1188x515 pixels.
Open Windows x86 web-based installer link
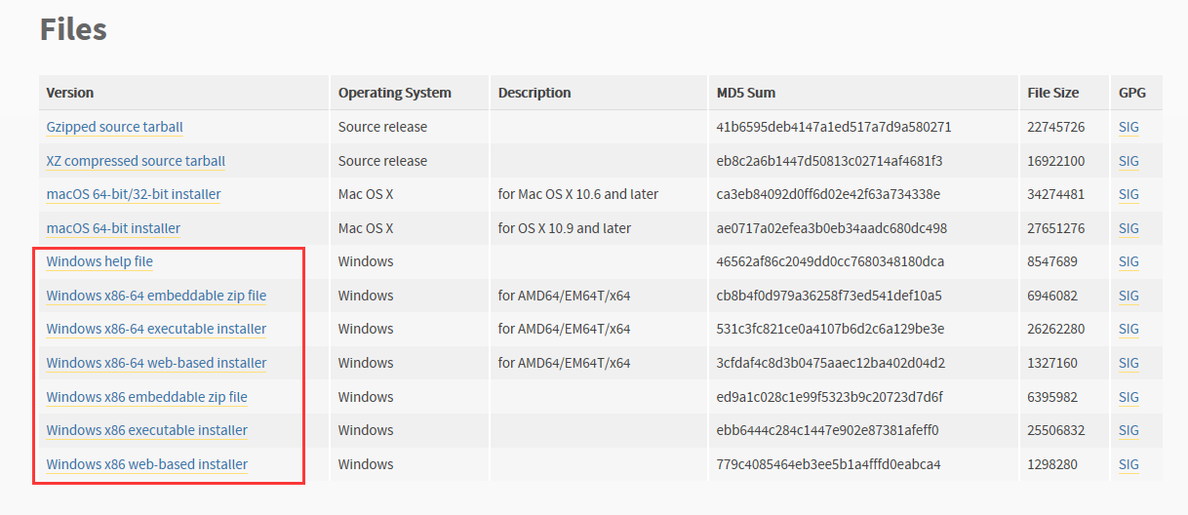pyautogui.click(x=146, y=464)
